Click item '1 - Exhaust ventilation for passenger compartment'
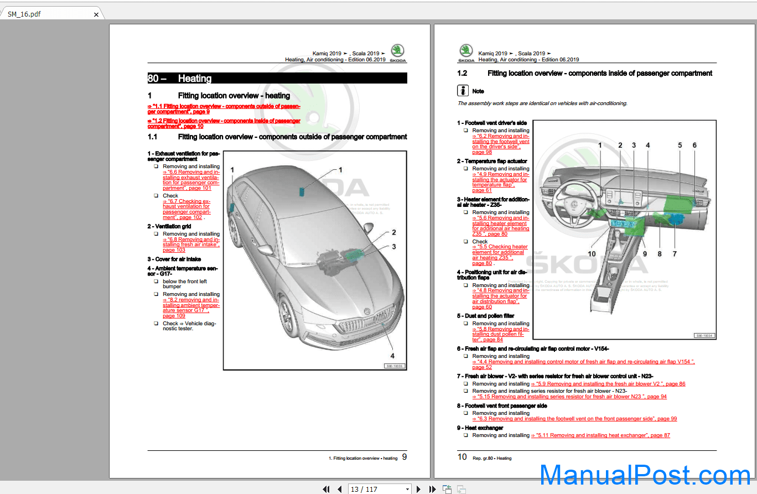 click(184, 156)
